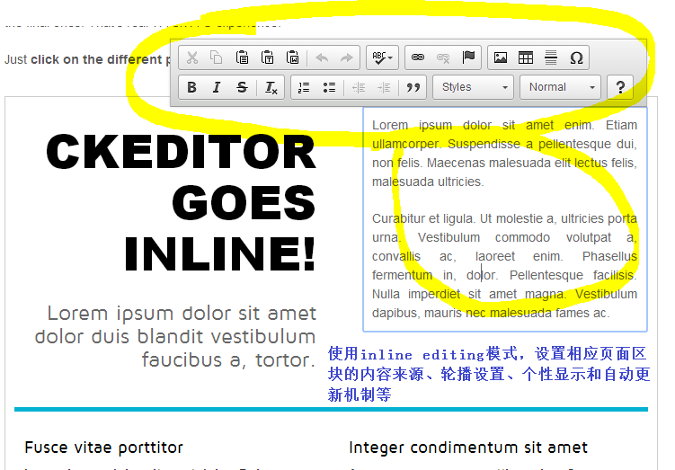Image resolution: width=675 pixels, height=470 pixels.
Task: Click the Anchor flag icon
Action: [x=468, y=58]
